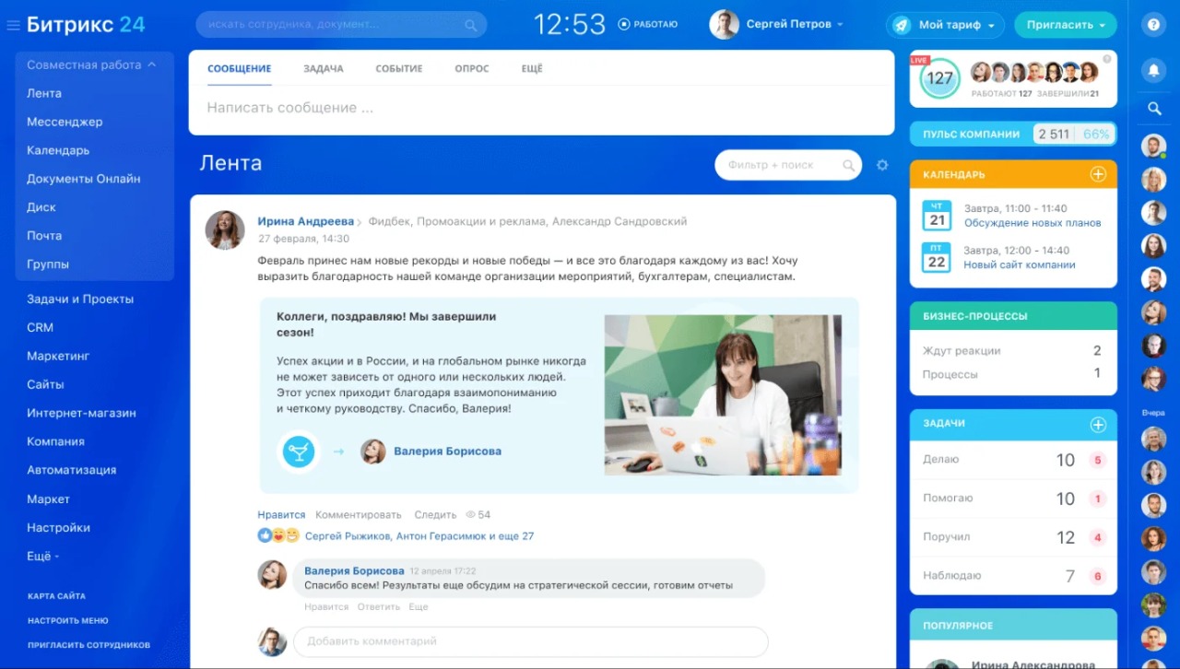Screen dimensions: 1180x669
Task: Open CRM in the left menu
Action: (x=40, y=327)
